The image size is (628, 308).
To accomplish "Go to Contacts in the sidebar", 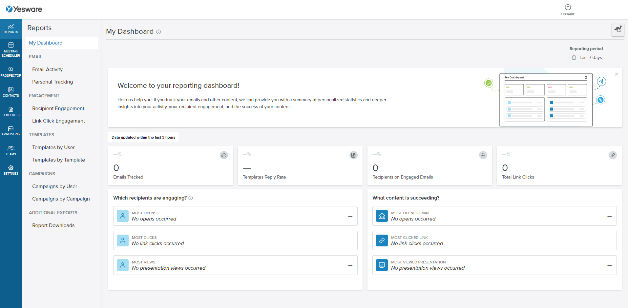I will pos(11,92).
